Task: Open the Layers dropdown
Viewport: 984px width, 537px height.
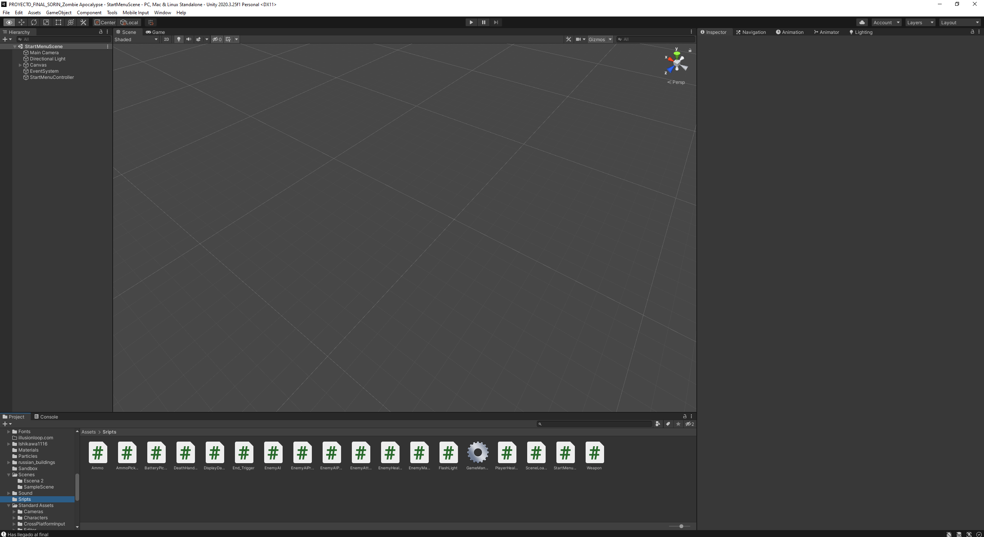Action: [919, 22]
